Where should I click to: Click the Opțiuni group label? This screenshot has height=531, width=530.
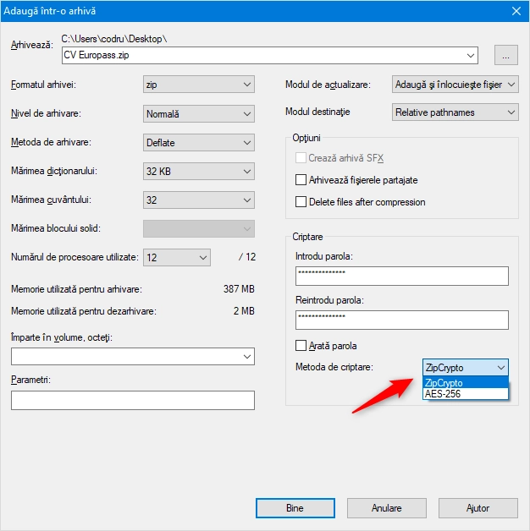(306, 138)
